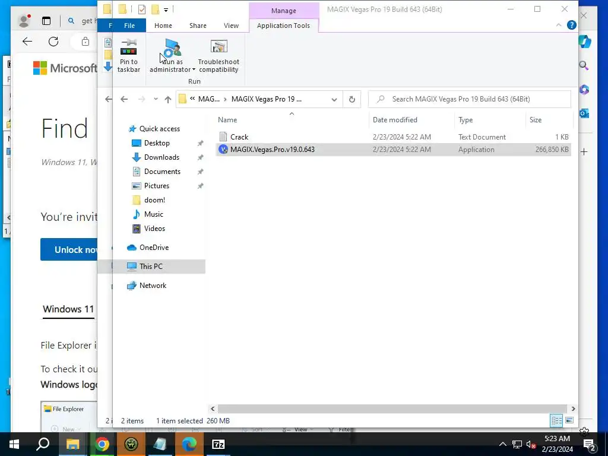Open 7-Zip from the taskbar
The height and width of the screenshot is (456, 608).
218,444
